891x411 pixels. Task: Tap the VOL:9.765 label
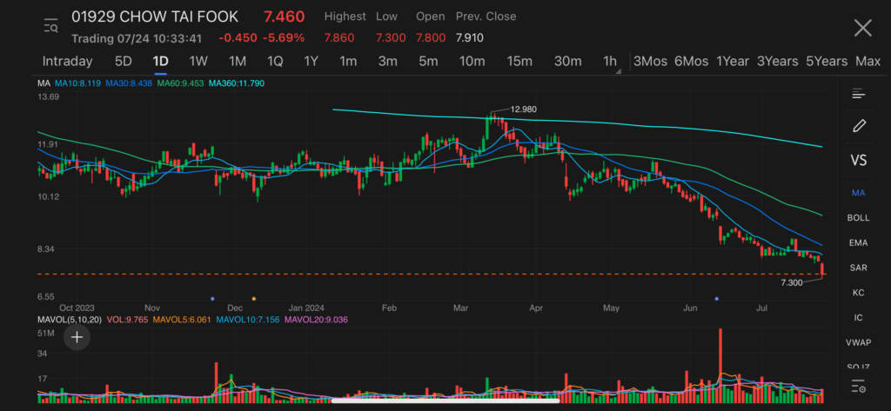[x=127, y=320]
